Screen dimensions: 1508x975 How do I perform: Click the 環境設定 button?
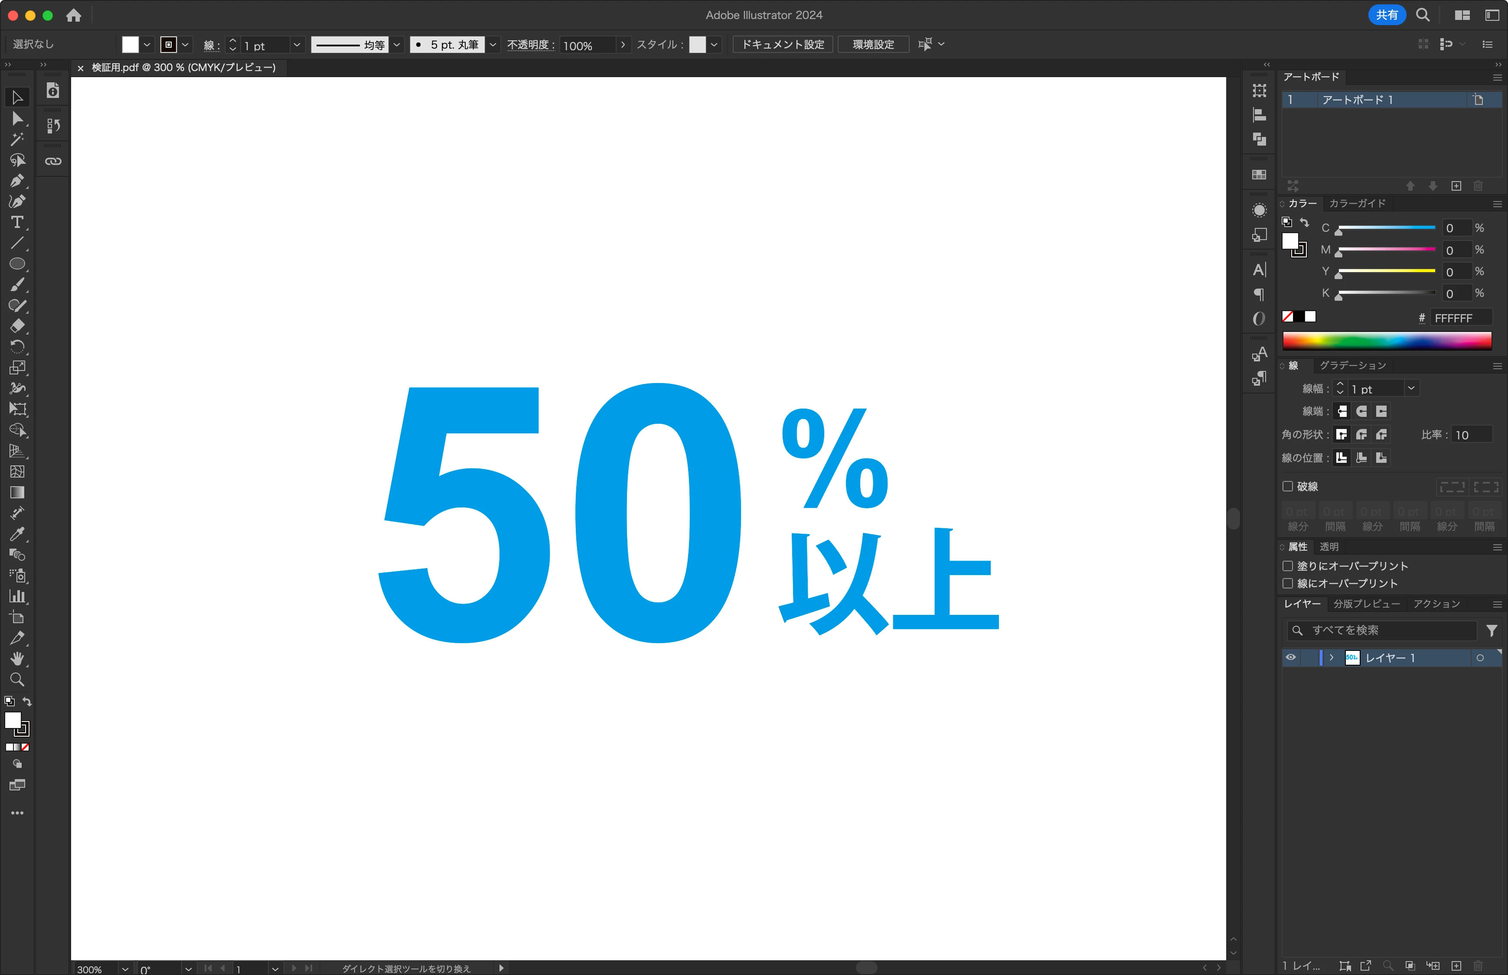pyautogui.click(x=873, y=44)
